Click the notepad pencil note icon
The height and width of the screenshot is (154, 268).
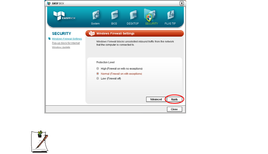pos(40,141)
